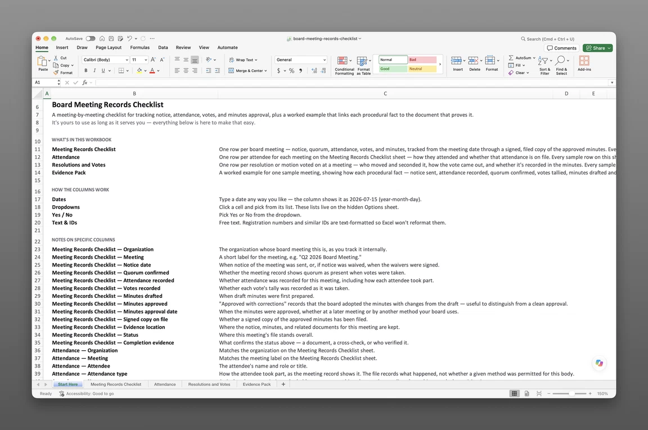Toggle the highlighted Bottom Align button
This screenshot has width=648, height=430.
click(195, 60)
